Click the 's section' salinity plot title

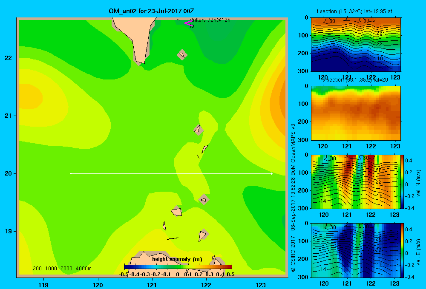click(355, 80)
